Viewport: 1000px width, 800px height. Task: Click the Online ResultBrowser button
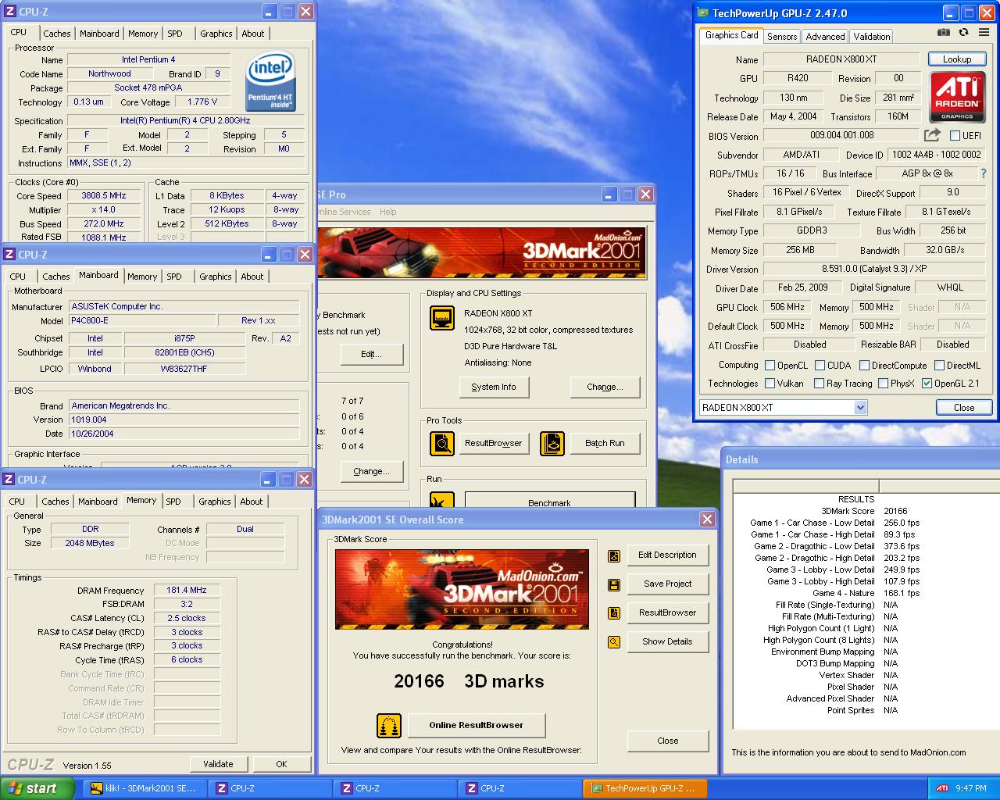tap(476, 726)
